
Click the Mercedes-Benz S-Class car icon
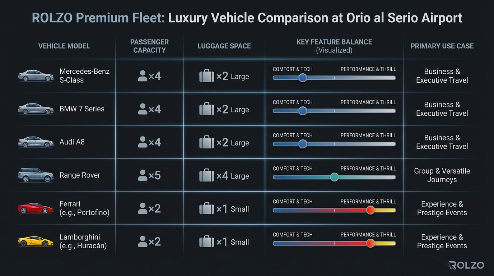coord(36,75)
